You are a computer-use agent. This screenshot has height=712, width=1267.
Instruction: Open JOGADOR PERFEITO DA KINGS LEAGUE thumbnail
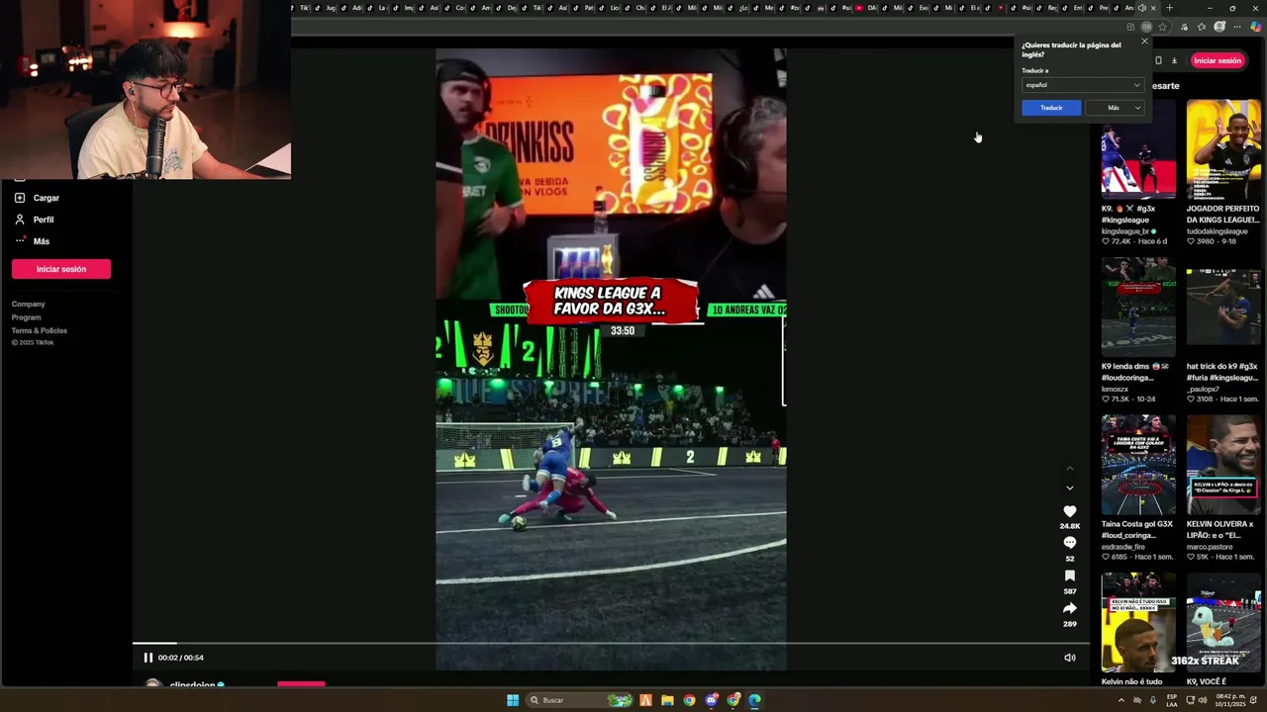(x=1223, y=149)
